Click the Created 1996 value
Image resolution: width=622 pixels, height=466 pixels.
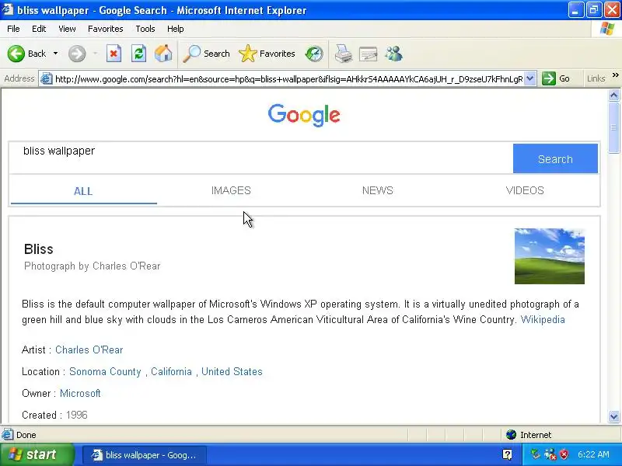point(76,415)
